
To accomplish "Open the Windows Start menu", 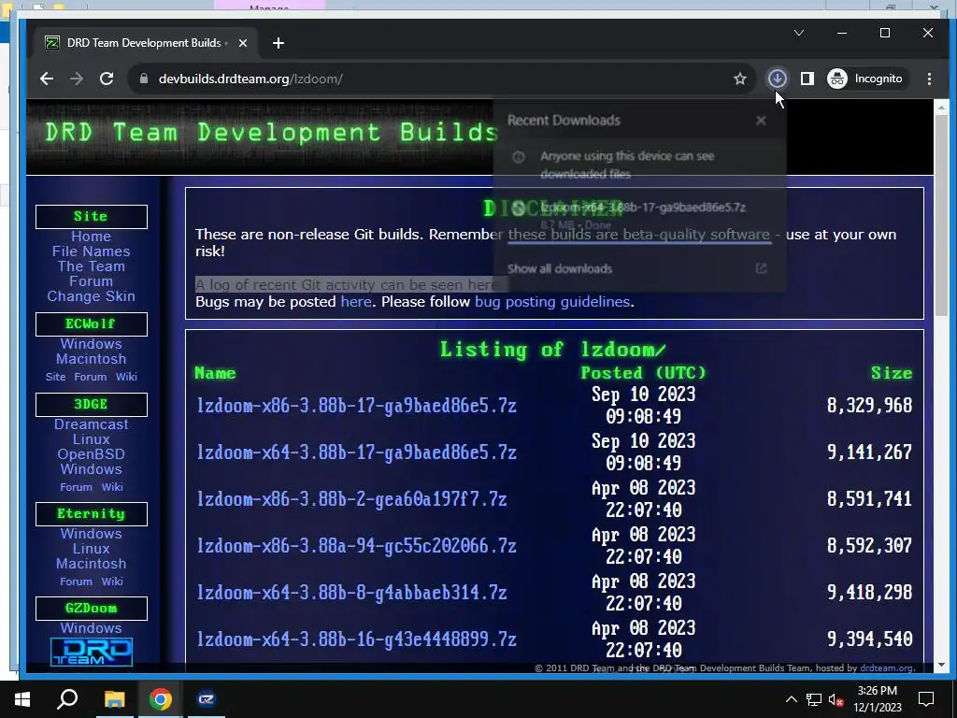I will point(22,699).
